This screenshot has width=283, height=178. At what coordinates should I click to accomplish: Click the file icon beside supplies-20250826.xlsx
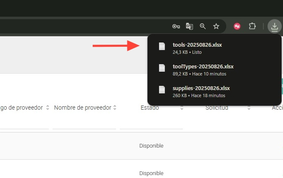click(162, 90)
